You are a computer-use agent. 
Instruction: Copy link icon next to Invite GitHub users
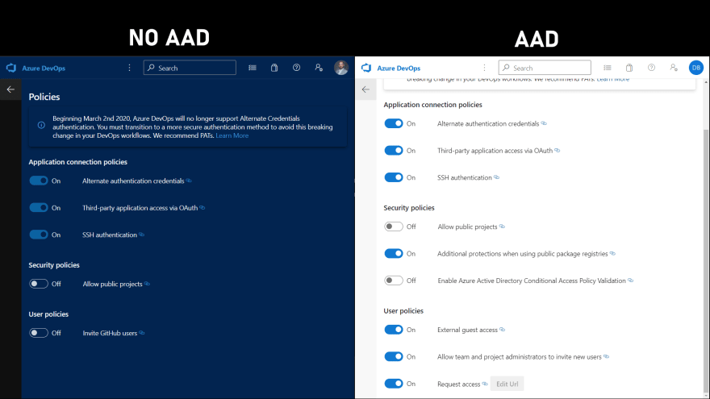click(142, 332)
